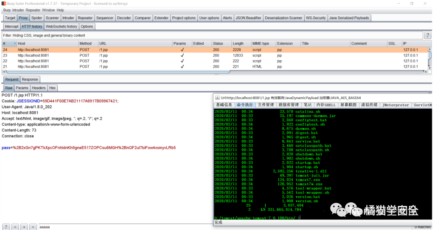Open the JSON Beautifier tab
Screen dimensions: 433x230
click(248, 18)
